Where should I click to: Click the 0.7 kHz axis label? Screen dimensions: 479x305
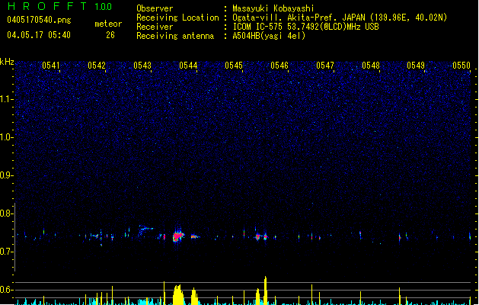pos(7,252)
